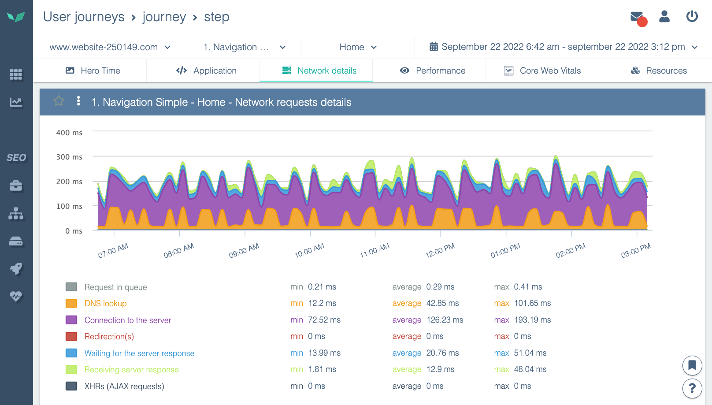Click the Waiting for server response swatch
The height and width of the screenshot is (405, 712).
click(71, 353)
